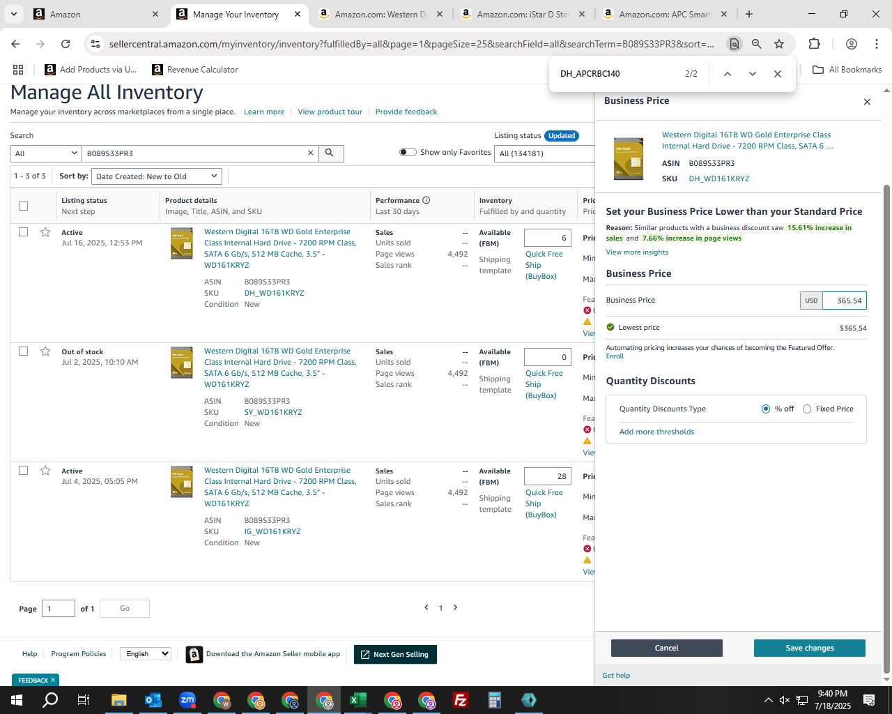This screenshot has height=714, width=892.
Task: Show hidden system tray icons
Action: pos(768,700)
